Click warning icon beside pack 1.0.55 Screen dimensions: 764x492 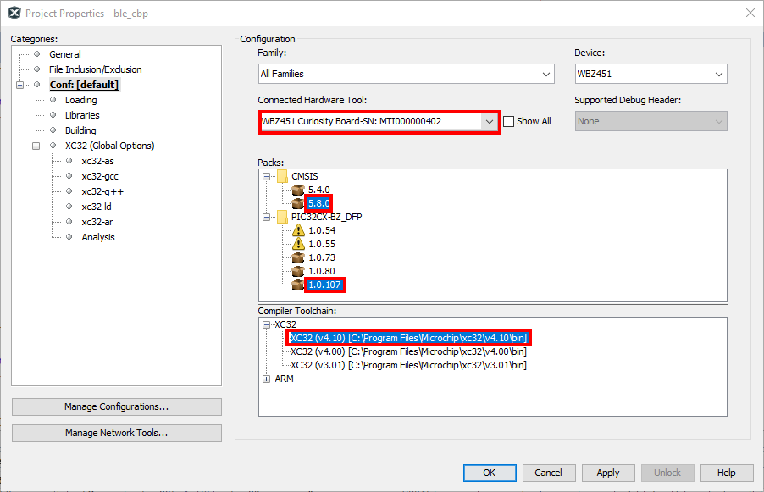(x=298, y=244)
